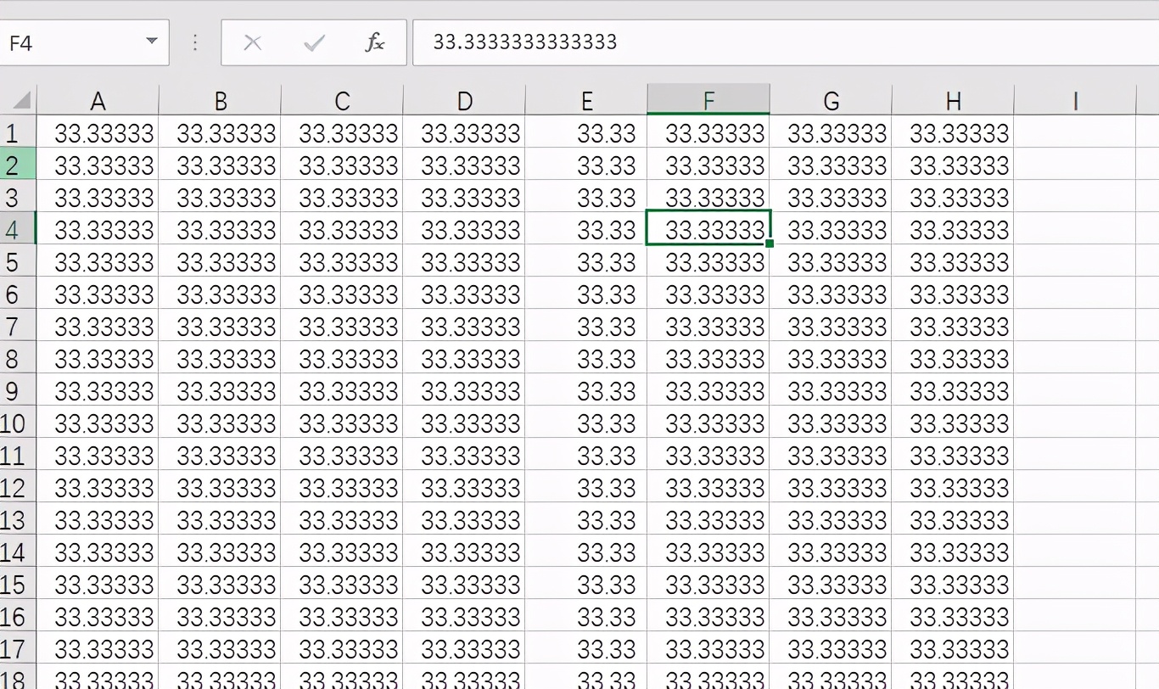Image resolution: width=1159 pixels, height=689 pixels.
Task: Select cell E5
Action: click(x=587, y=261)
